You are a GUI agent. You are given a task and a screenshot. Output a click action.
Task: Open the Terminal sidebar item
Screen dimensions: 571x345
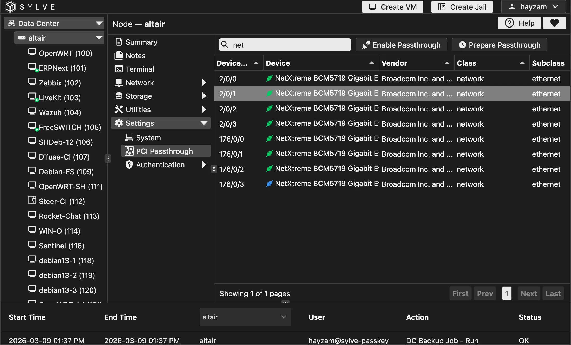pos(140,69)
